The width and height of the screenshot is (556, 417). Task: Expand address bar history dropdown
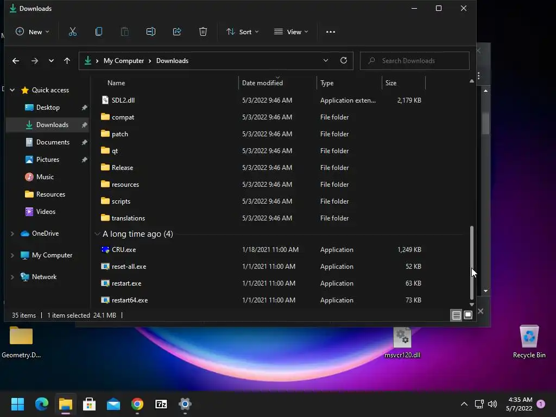[326, 61]
